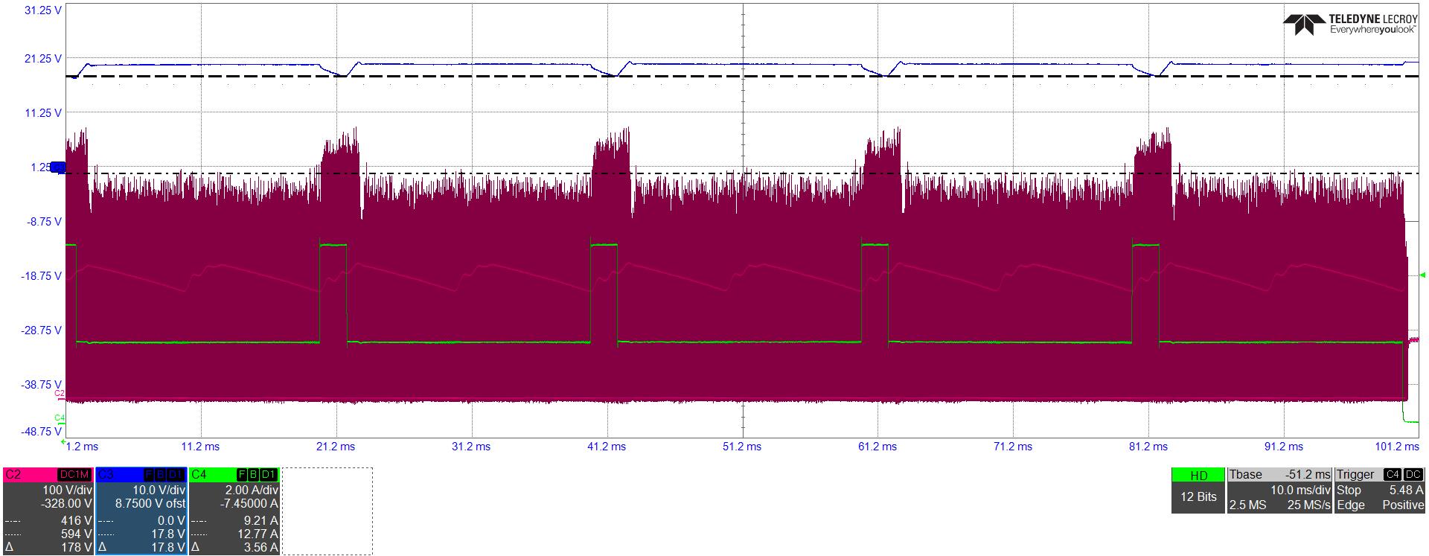Click the delta symbol in the C2 descriptor
The height and width of the screenshot is (556, 1429).
[8, 548]
